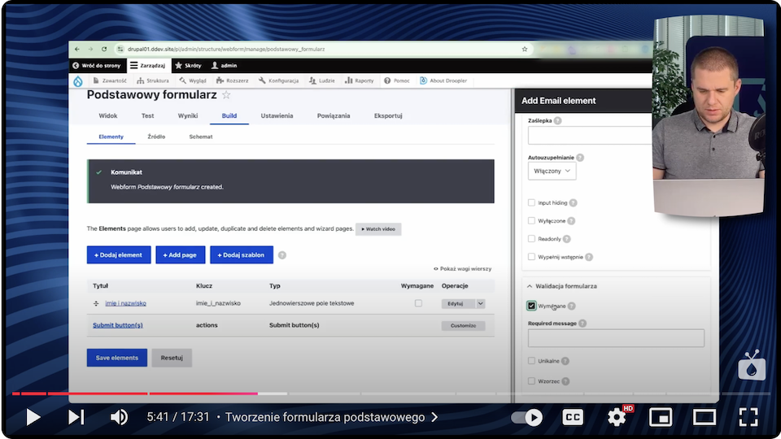Click the channel watermark droplet icon
Viewport: 781px width, 439px height.
click(751, 367)
